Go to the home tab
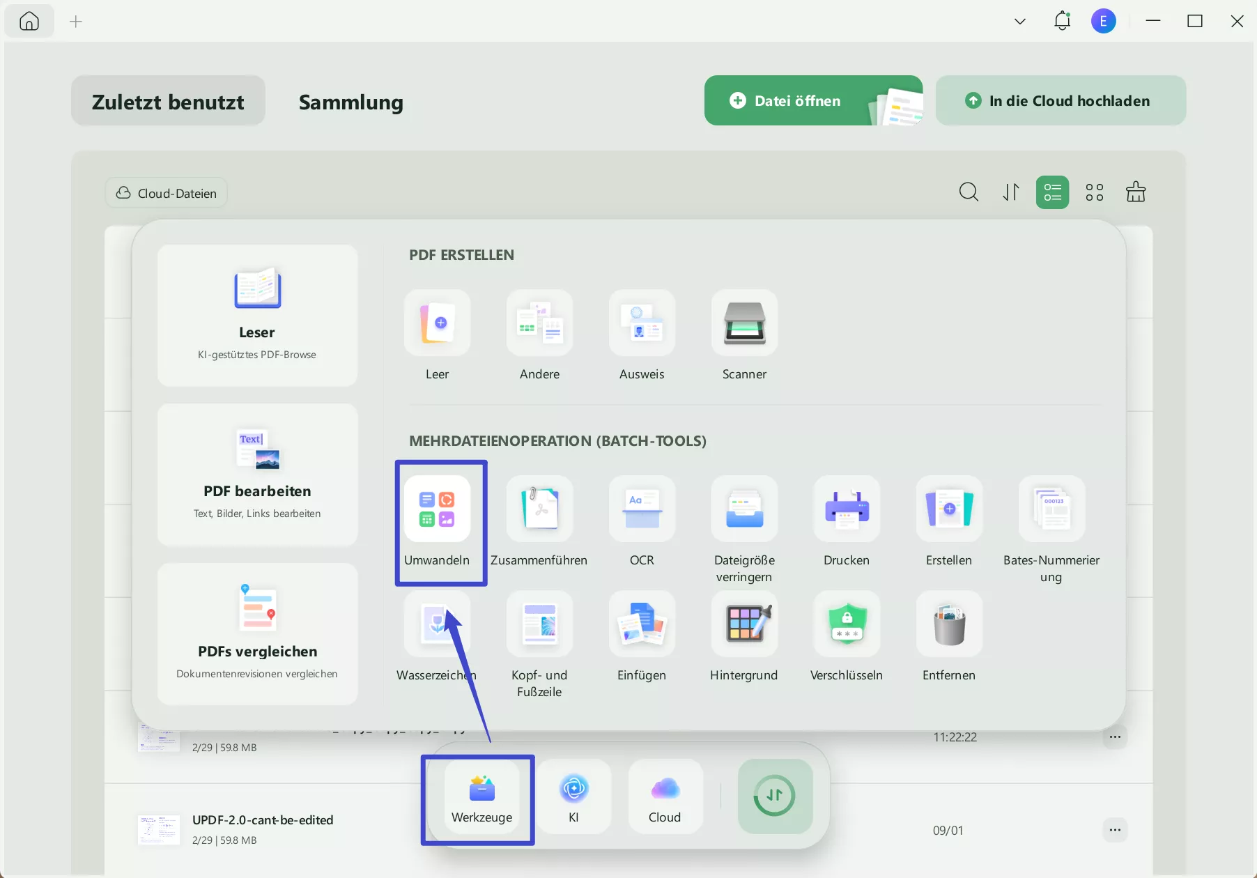Viewport: 1257px width, 878px height. [29, 22]
